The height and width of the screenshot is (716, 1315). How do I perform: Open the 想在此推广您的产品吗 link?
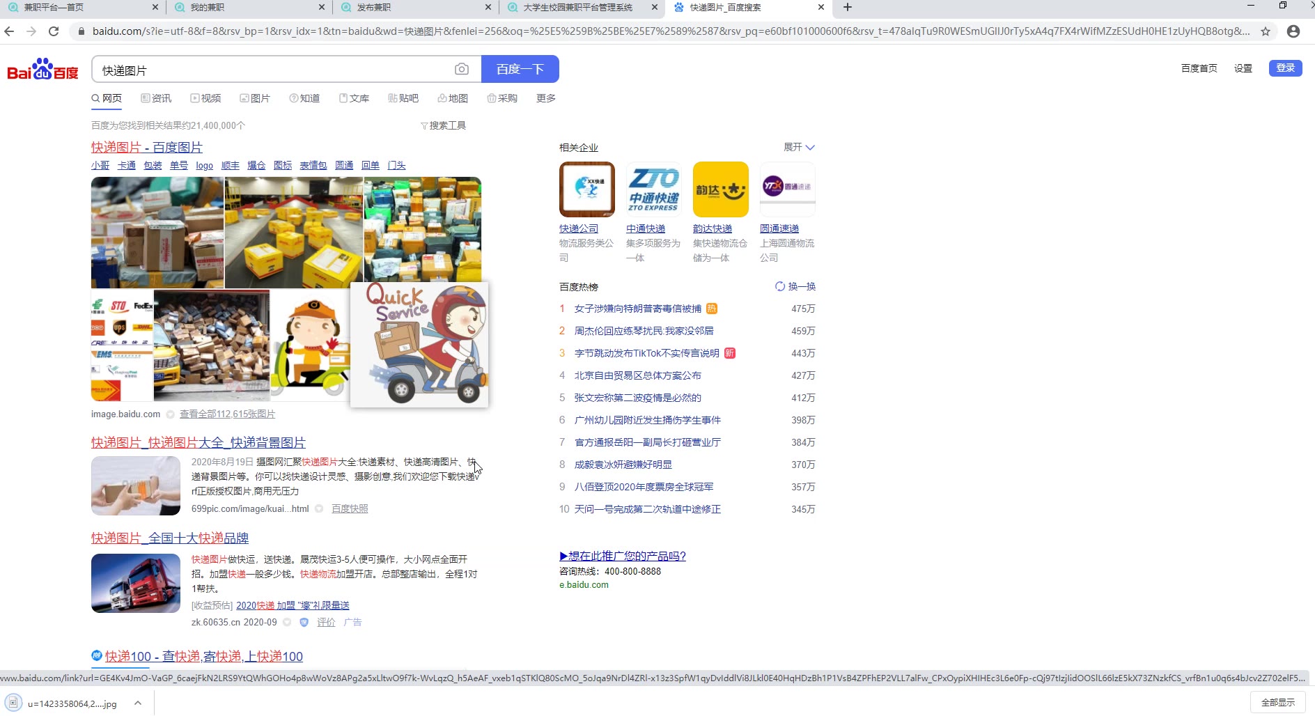(623, 556)
